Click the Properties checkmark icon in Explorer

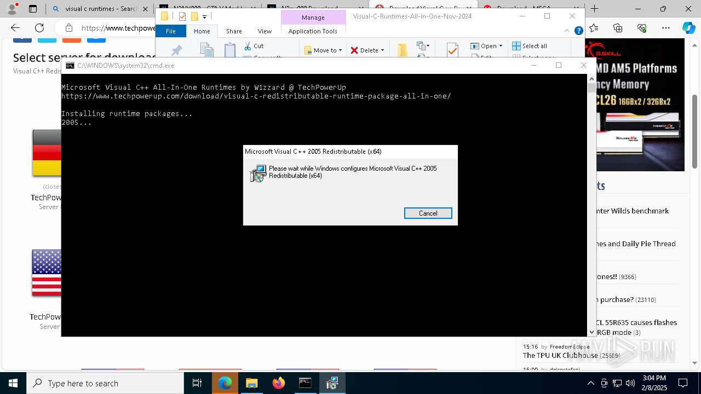(452, 50)
